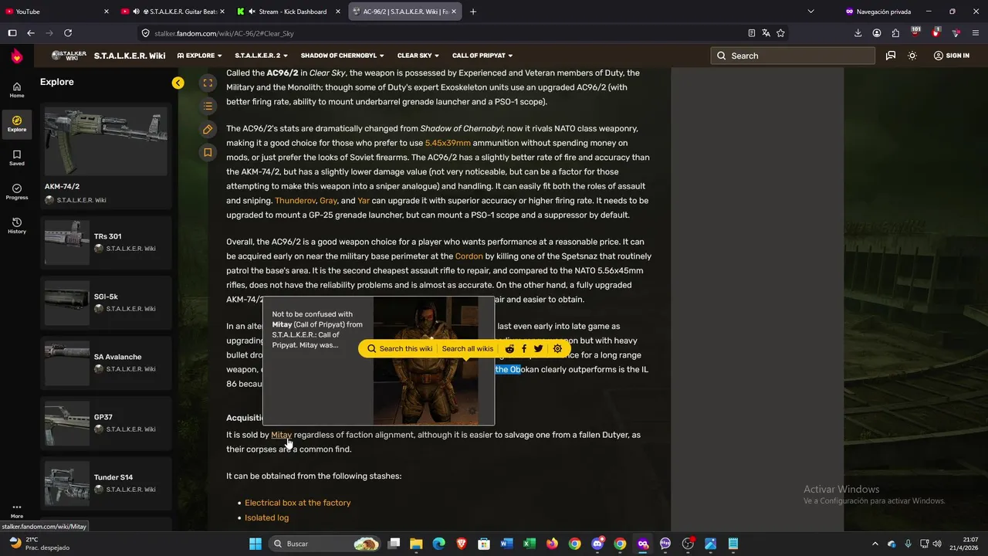The image size is (988, 556).
Task: Click the edit pencil icon
Action: (x=208, y=129)
